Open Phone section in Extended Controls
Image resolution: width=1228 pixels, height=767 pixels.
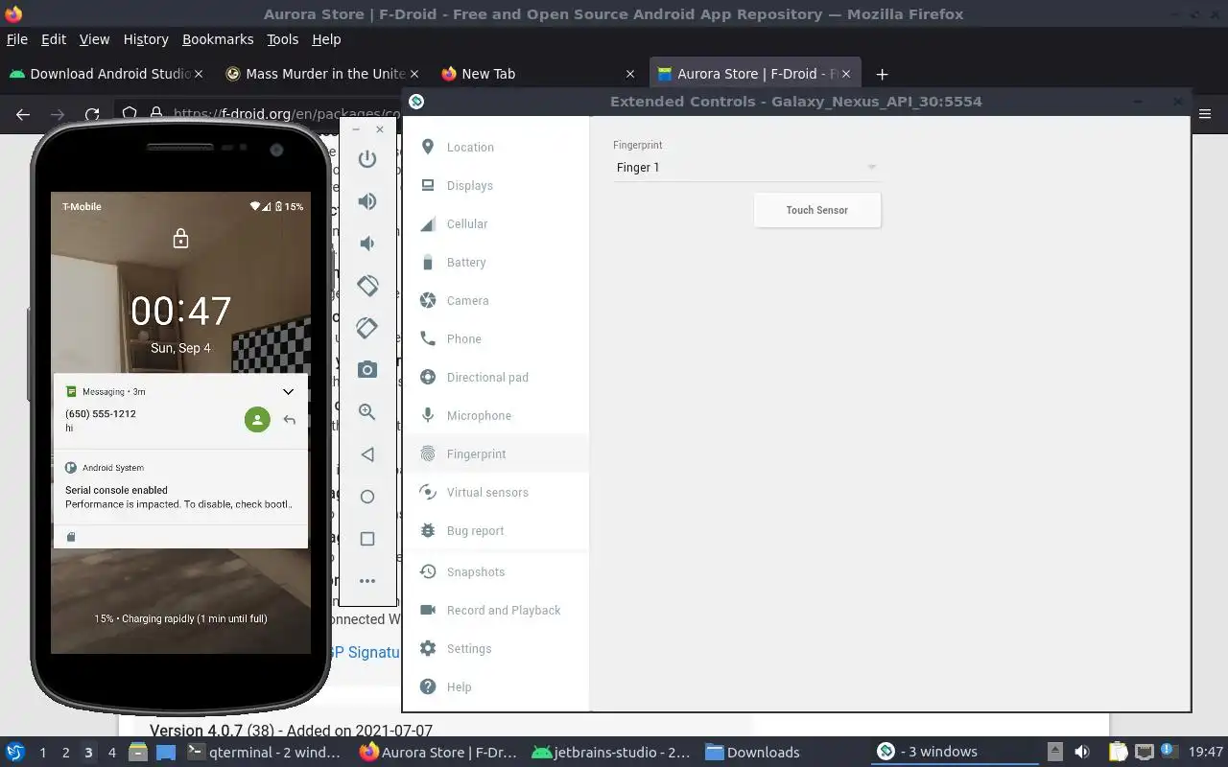[496, 338]
